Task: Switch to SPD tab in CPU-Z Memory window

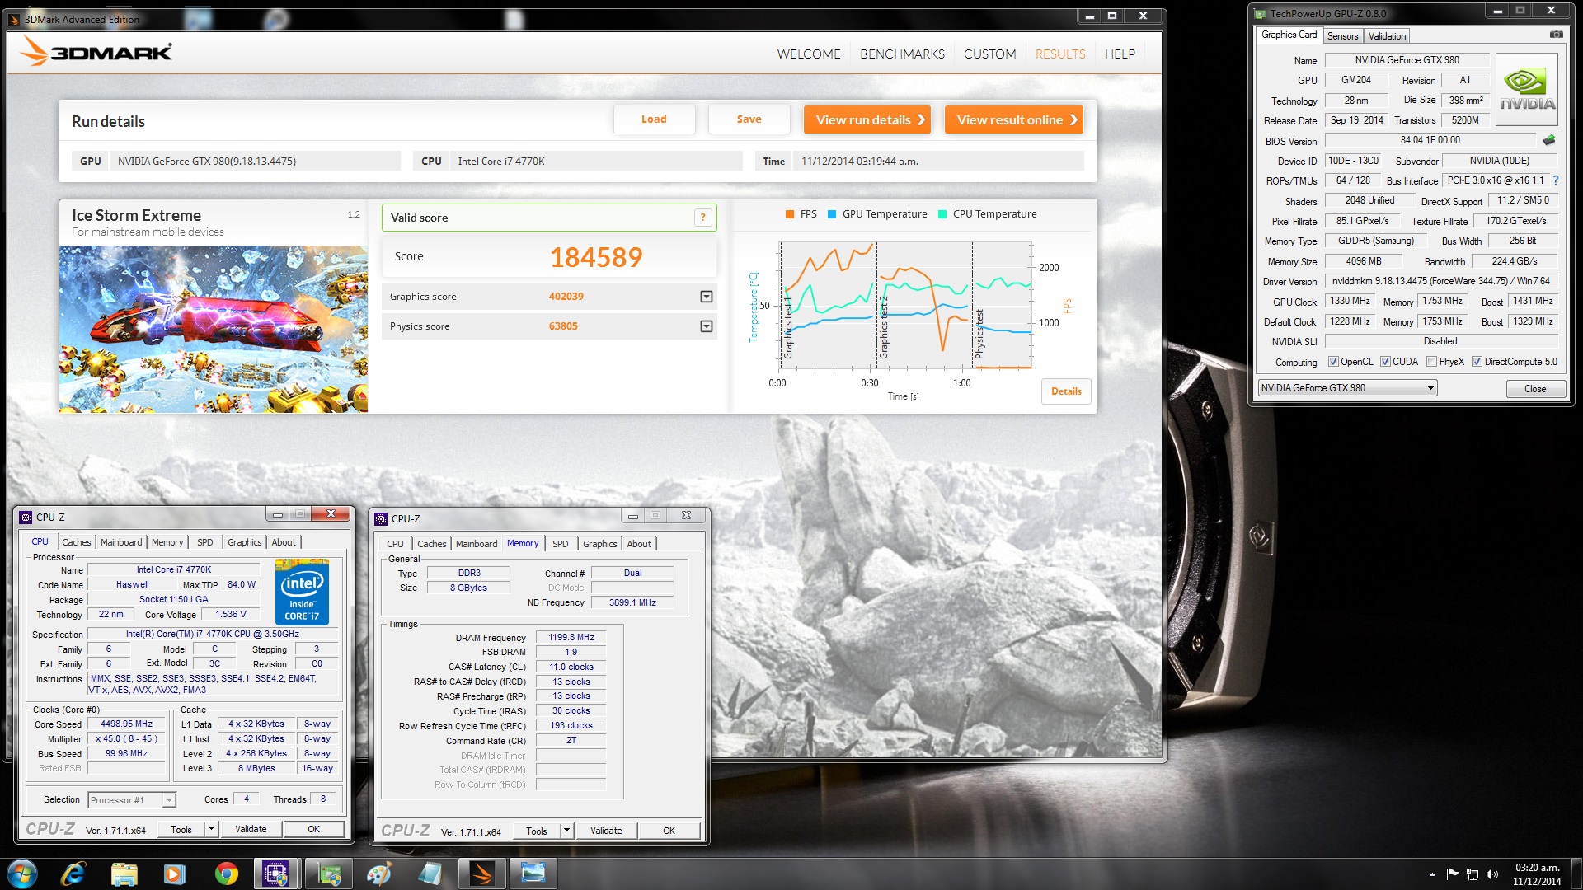Action: point(561,544)
